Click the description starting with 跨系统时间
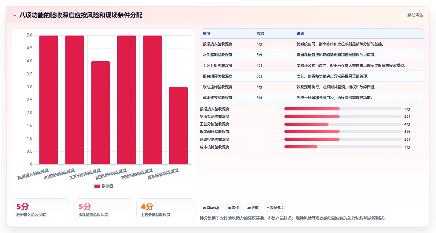The width and height of the screenshot is (436, 233). 340,44
